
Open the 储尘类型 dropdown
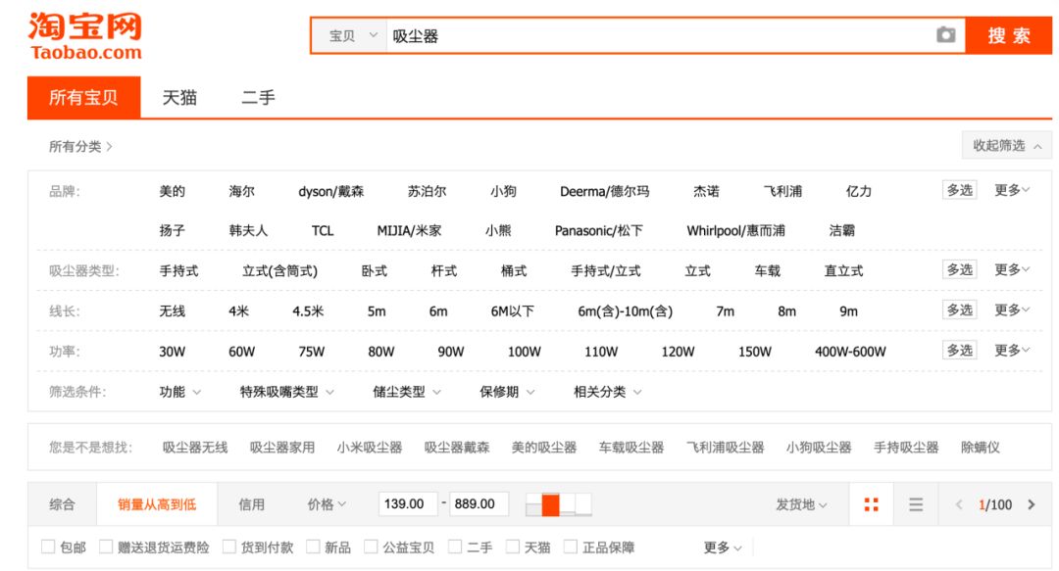point(407,392)
